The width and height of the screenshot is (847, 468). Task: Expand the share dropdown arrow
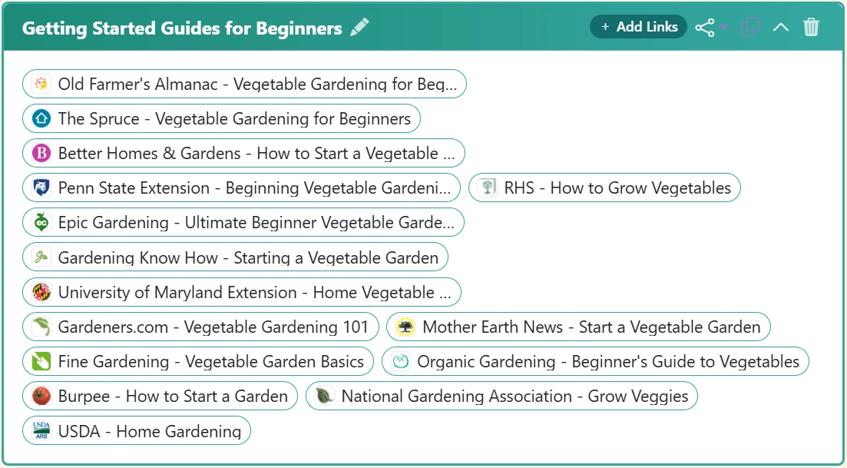(724, 28)
